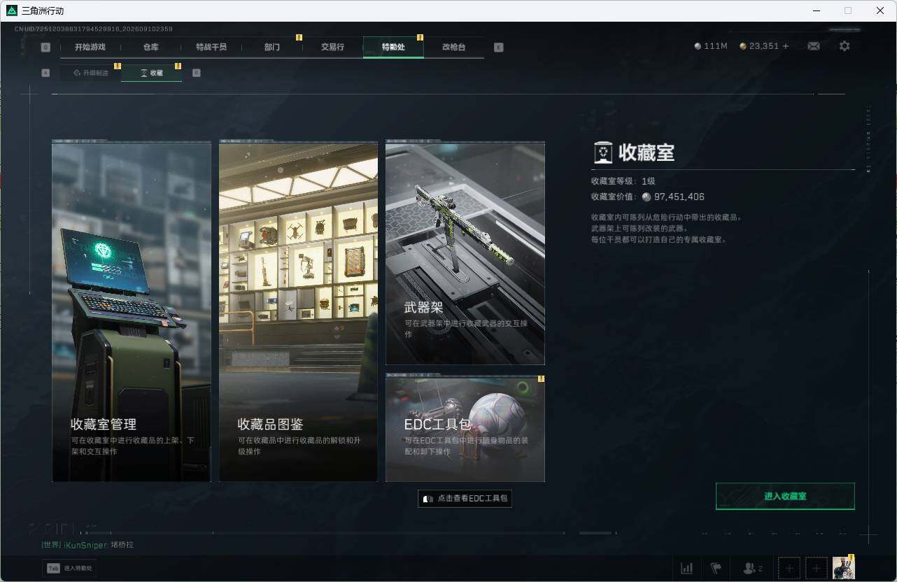Open the settings gear icon
The height and width of the screenshot is (582, 897).
(x=845, y=46)
